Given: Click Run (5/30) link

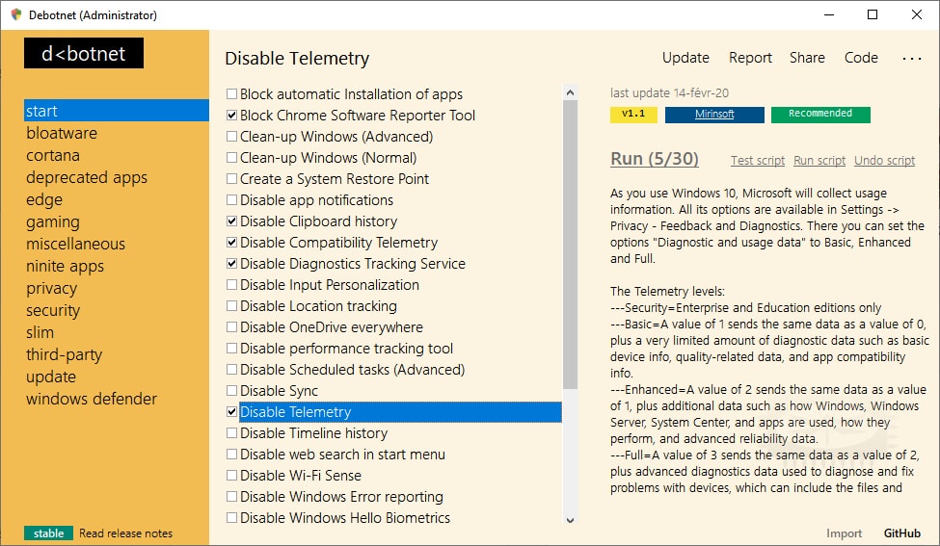Looking at the screenshot, I should tap(654, 159).
